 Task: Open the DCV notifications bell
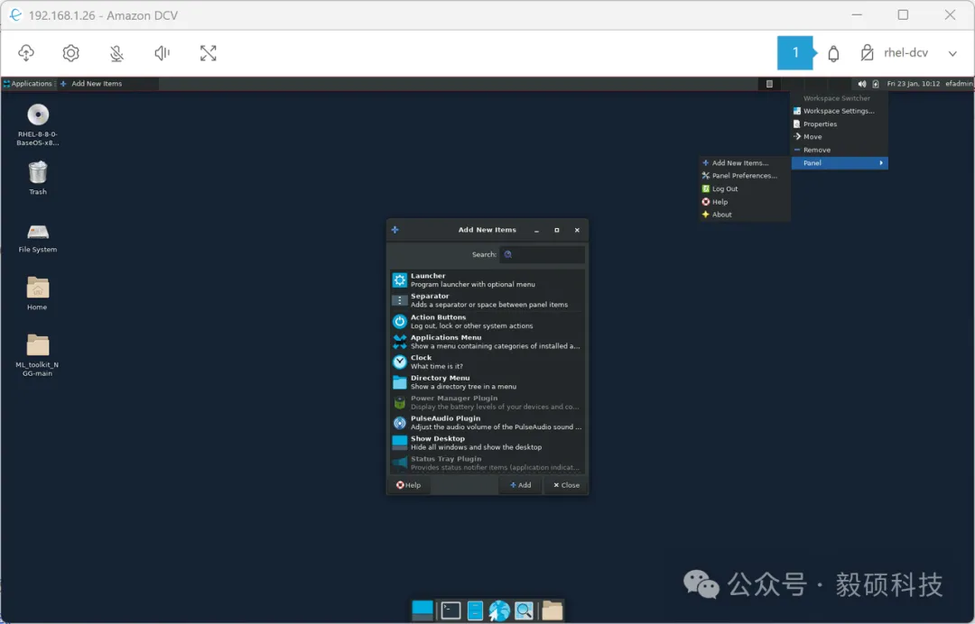click(x=833, y=53)
